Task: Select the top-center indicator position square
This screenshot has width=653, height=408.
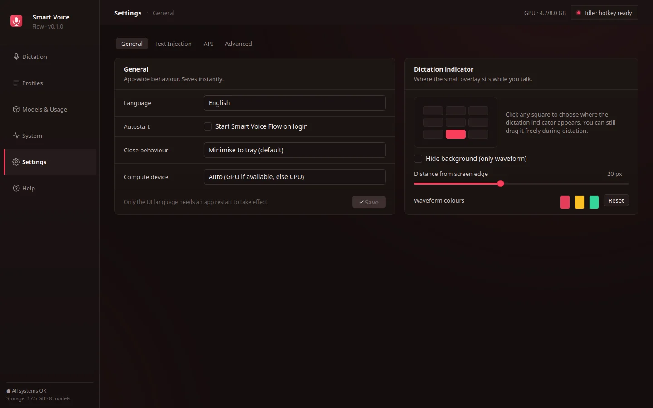Action: [x=456, y=111]
